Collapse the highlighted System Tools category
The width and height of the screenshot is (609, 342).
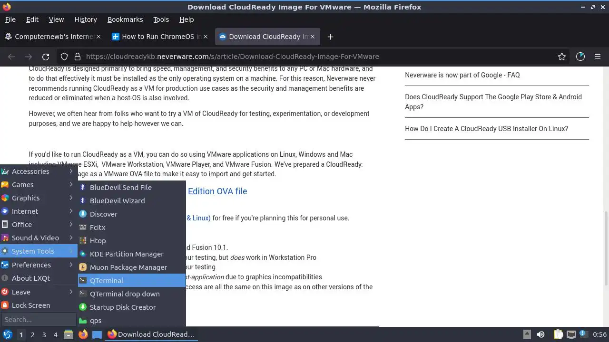pos(39,251)
